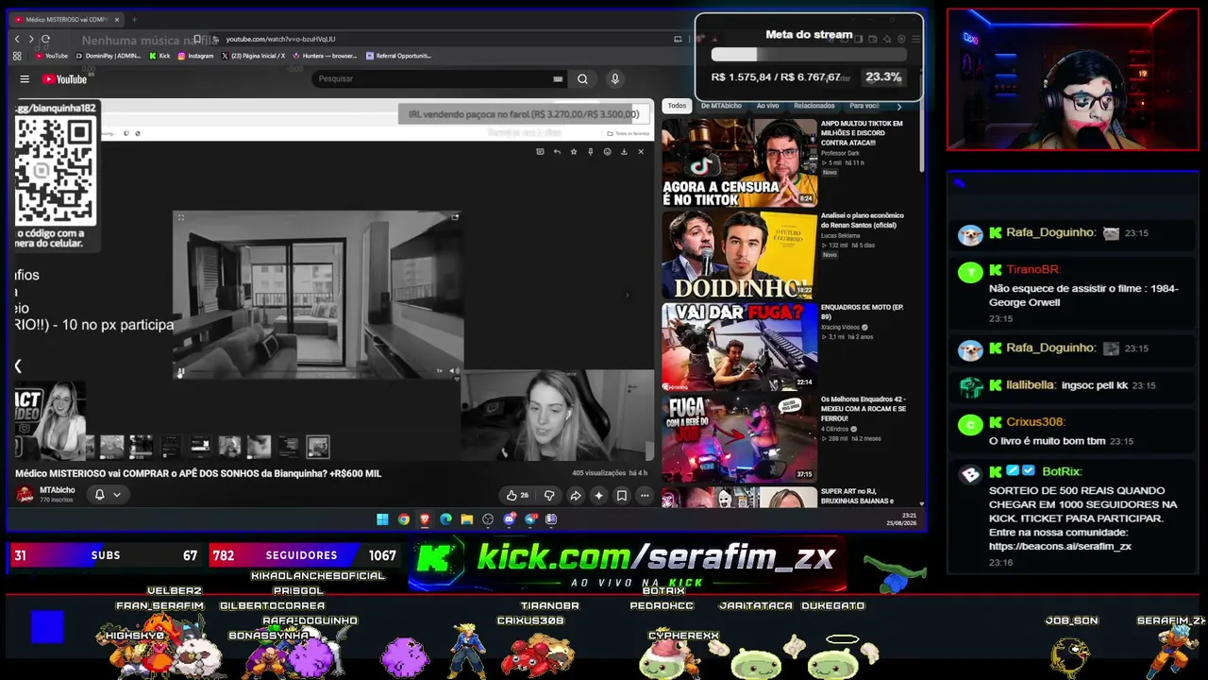Click the Médico MISTERIOSO video title text
The width and height of the screenshot is (1208, 680).
pos(198,473)
